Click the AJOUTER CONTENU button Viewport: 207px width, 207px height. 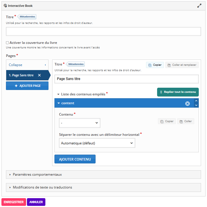pyautogui.click(x=75, y=159)
